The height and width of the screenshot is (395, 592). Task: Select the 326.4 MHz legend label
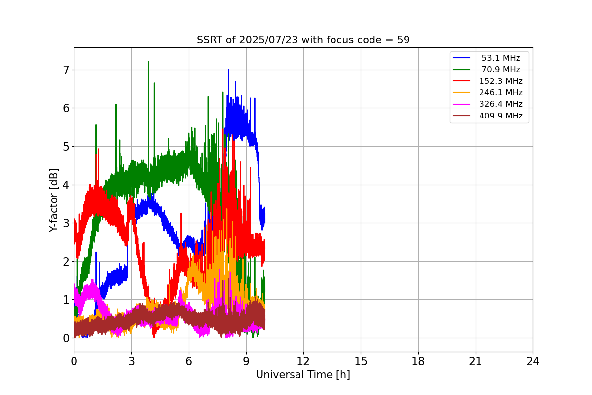point(501,104)
